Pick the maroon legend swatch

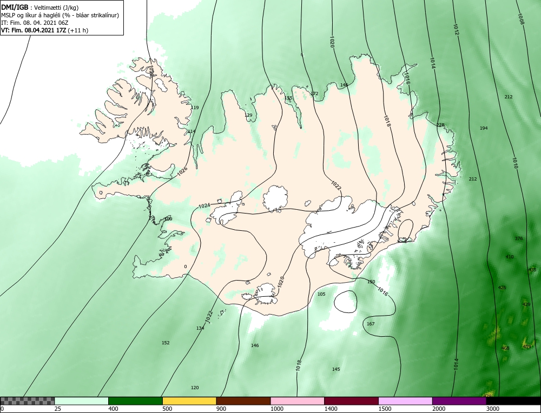tap(351, 401)
